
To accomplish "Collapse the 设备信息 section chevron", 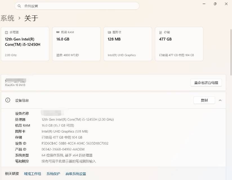I will point(220,100).
